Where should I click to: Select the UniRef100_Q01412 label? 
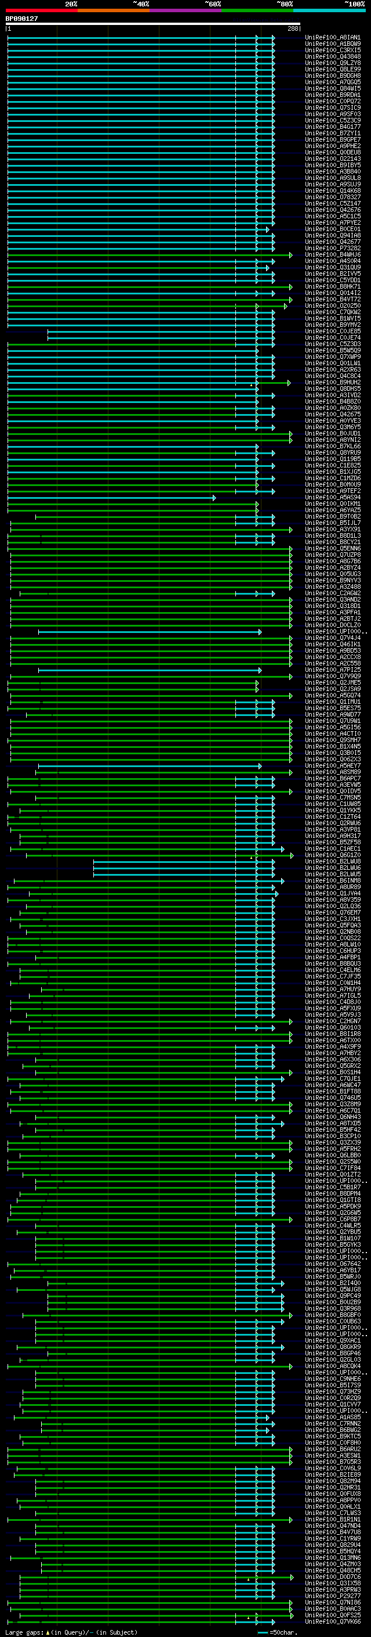[x=333, y=293]
